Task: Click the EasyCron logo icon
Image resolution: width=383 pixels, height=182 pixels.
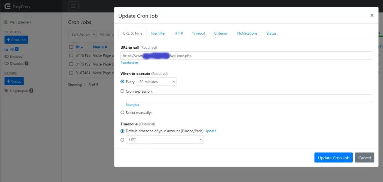Action: click(x=7, y=7)
